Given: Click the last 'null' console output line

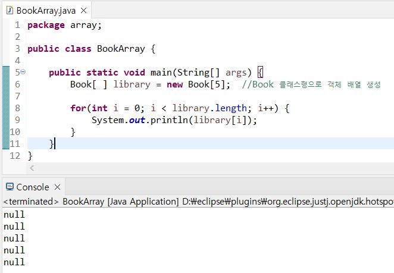Looking at the screenshot, I should 14,262.
